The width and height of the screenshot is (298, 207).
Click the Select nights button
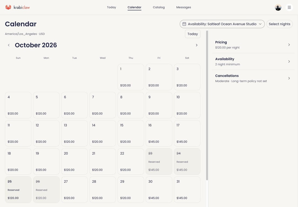click(x=279, y=24)
